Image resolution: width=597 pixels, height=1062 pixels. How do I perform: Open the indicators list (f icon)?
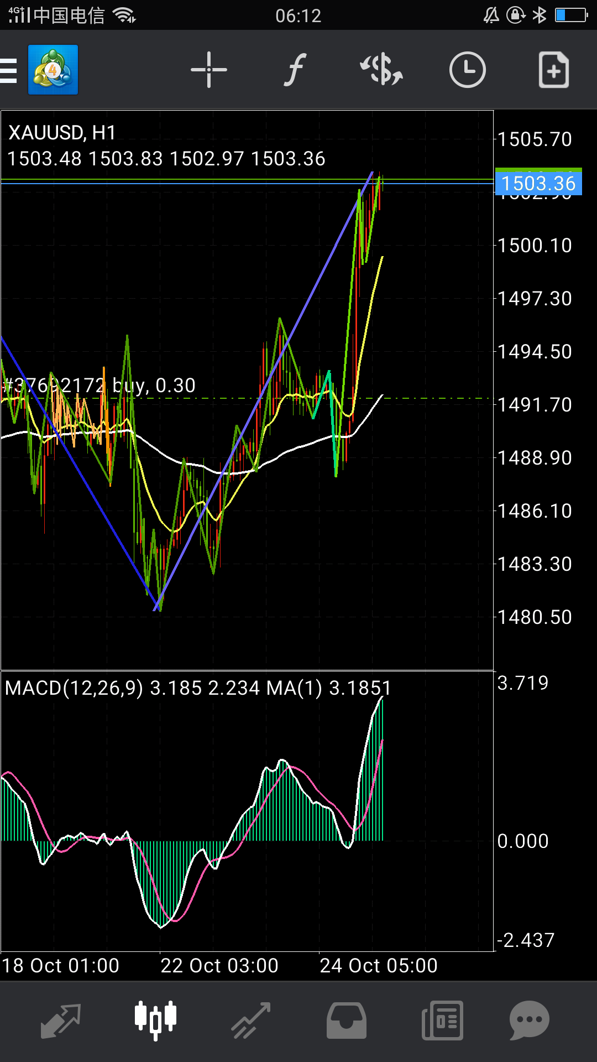tap(295, 70)
